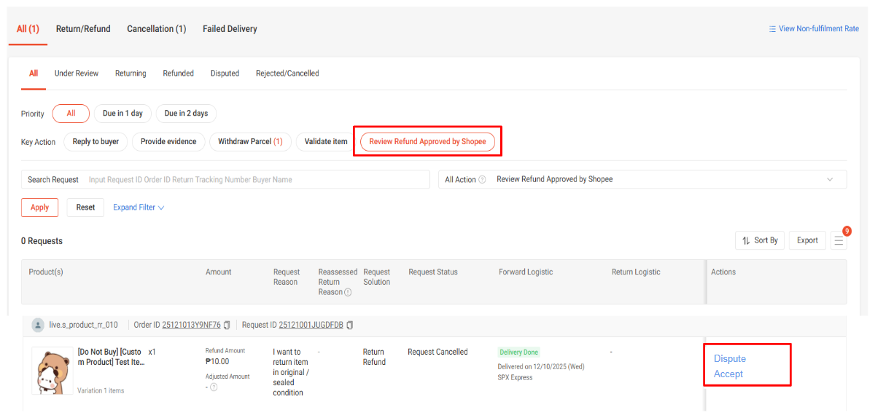Screen dimensions: 875x418
Task: Click the SPX Express courier text
Action: (x=516, y=377)
